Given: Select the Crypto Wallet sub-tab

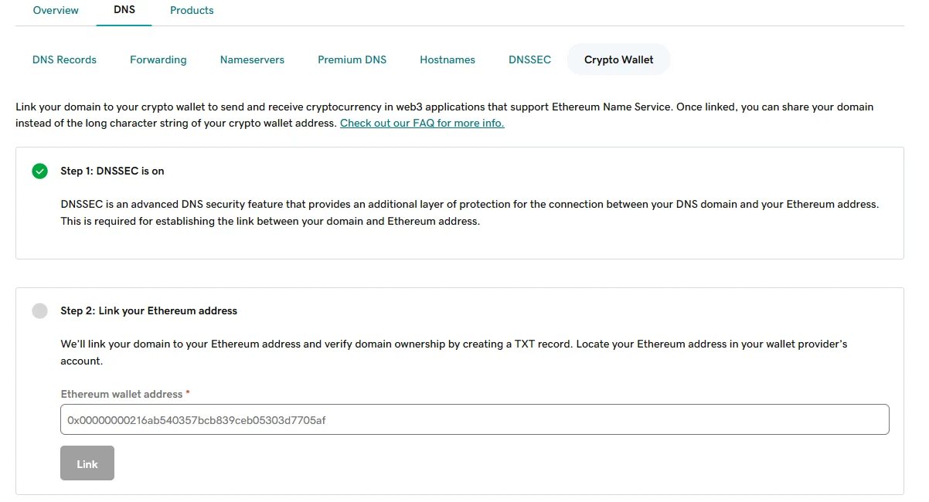Looking at the screenshot, I should (618, 59).
